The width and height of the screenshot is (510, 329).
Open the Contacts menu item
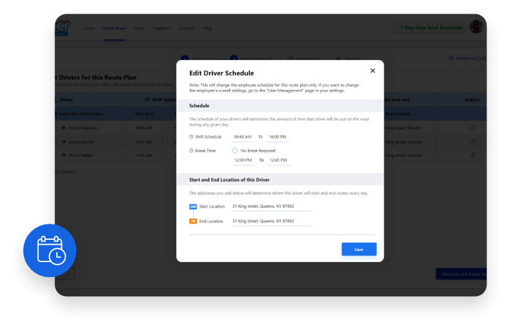186,29
